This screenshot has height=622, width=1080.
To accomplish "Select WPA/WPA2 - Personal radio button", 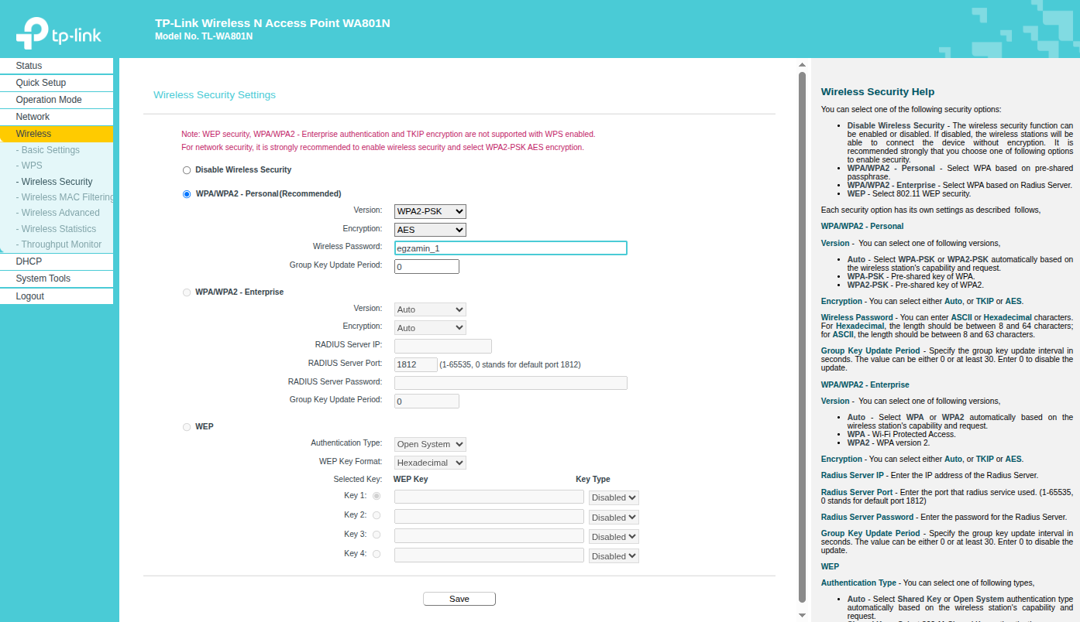I will 186,194.
